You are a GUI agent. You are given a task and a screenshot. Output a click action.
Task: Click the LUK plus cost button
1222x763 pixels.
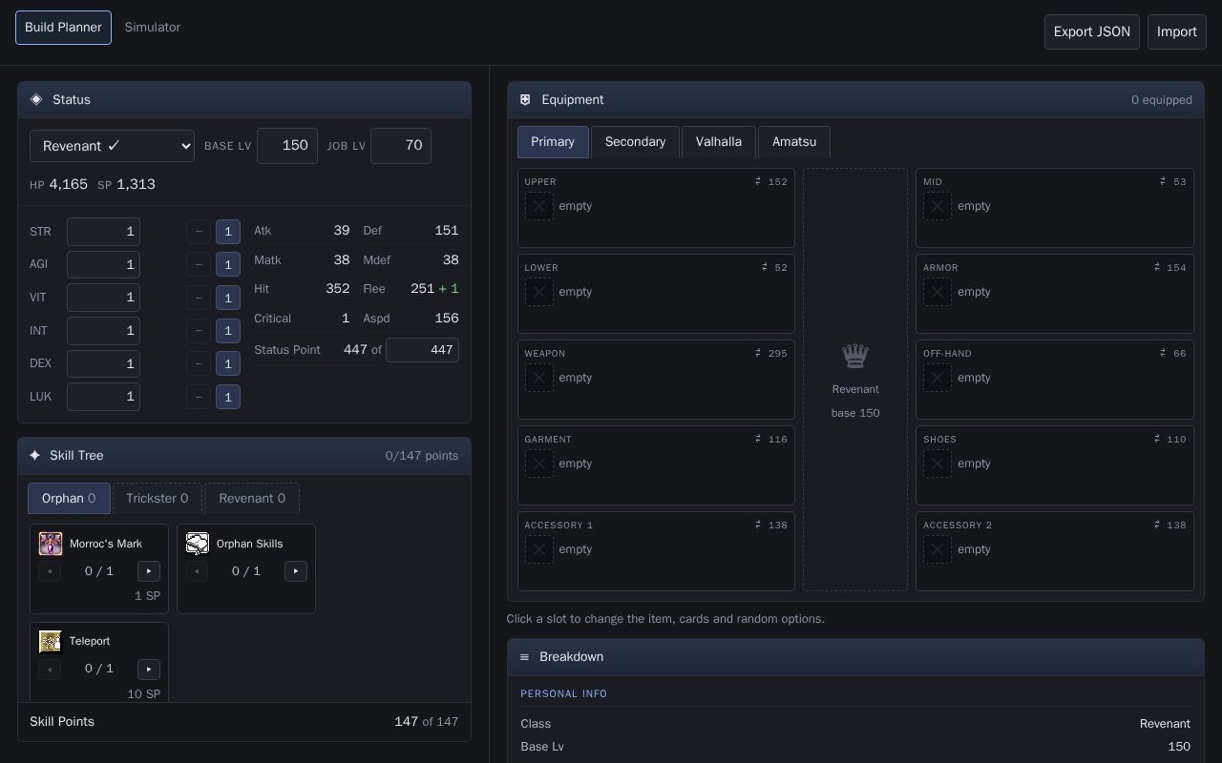coord(228,397)
